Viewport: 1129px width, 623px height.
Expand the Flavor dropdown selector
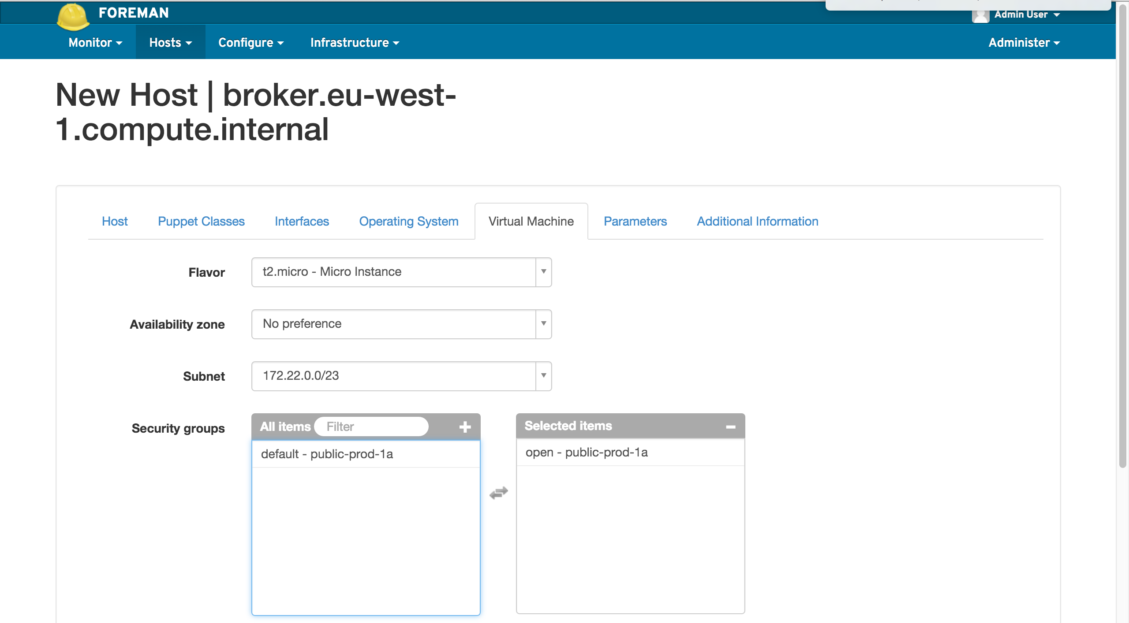click(542, 271)
